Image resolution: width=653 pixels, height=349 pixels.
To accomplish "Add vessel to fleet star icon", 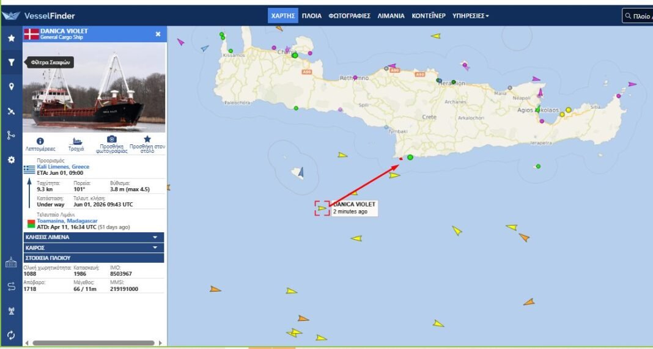I will click(x=147, y=139).
